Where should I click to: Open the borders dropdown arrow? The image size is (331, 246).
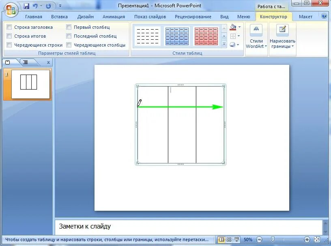pos(239,36)
